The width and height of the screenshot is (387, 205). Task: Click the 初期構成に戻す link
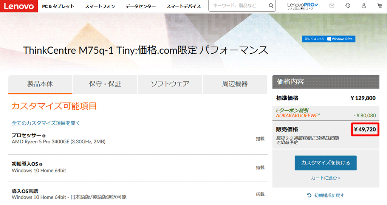point(329,196)
